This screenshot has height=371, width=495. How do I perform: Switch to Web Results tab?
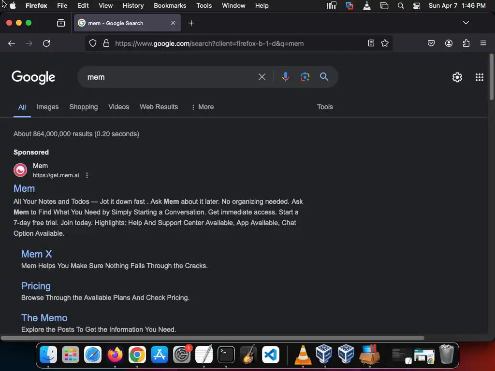tap(159, 107)
